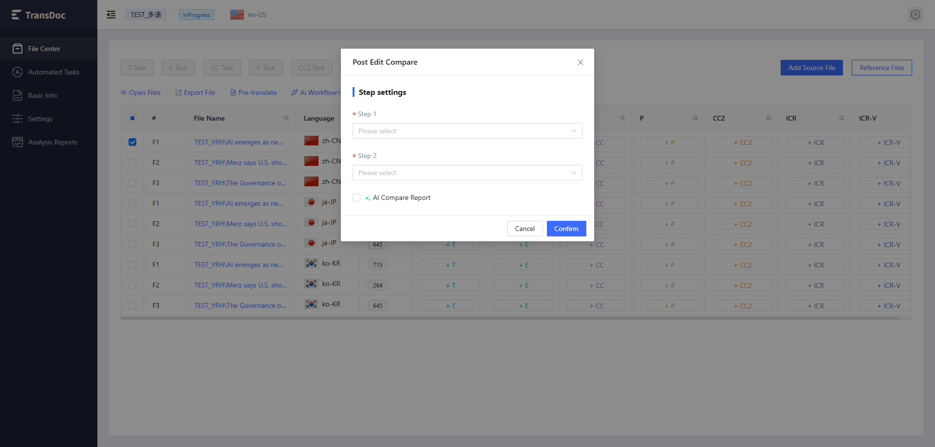This screenshot has width=935, height=447.
Task: Click the E Task button
Action: (x=178, y=68)
